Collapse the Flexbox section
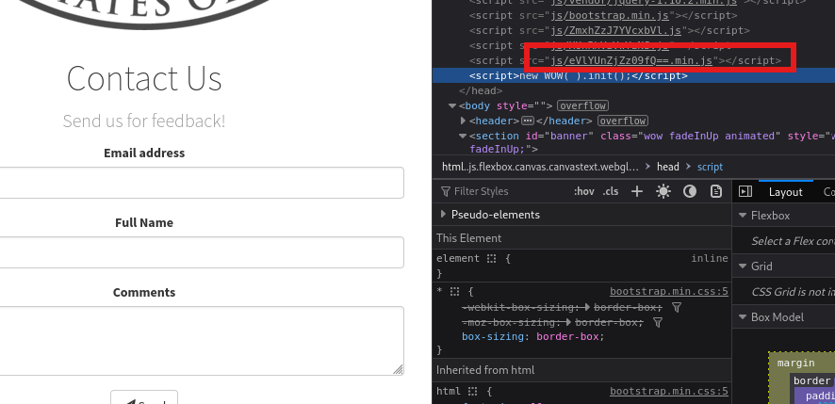Viewport: 835px width, 404px height. tap(743, 216)
